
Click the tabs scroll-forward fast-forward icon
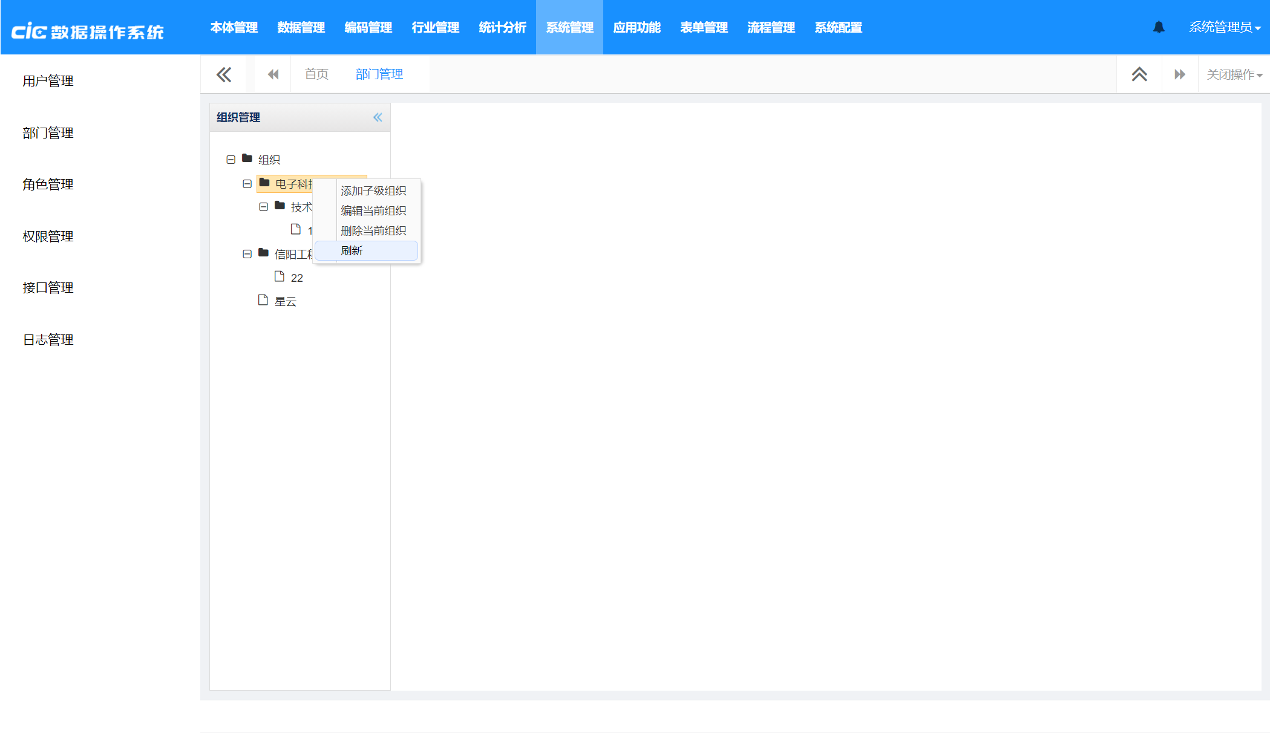click(1180, 74)
